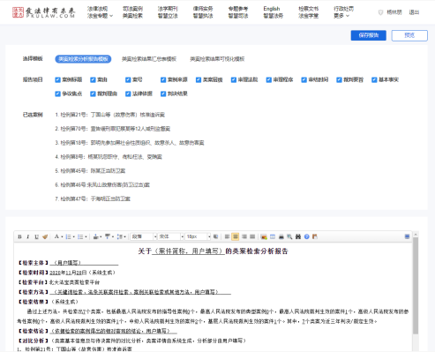Switch to 类案检索结果汇总表模板 tab

click(149, 59)
